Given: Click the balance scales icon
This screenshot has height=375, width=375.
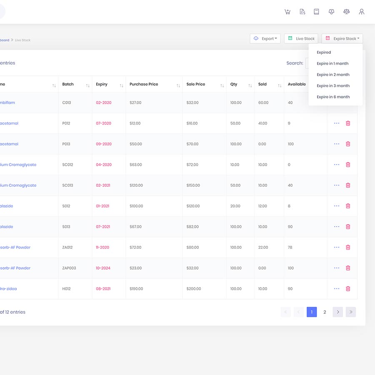Looking at the screenshot, I should coord(346,12).
